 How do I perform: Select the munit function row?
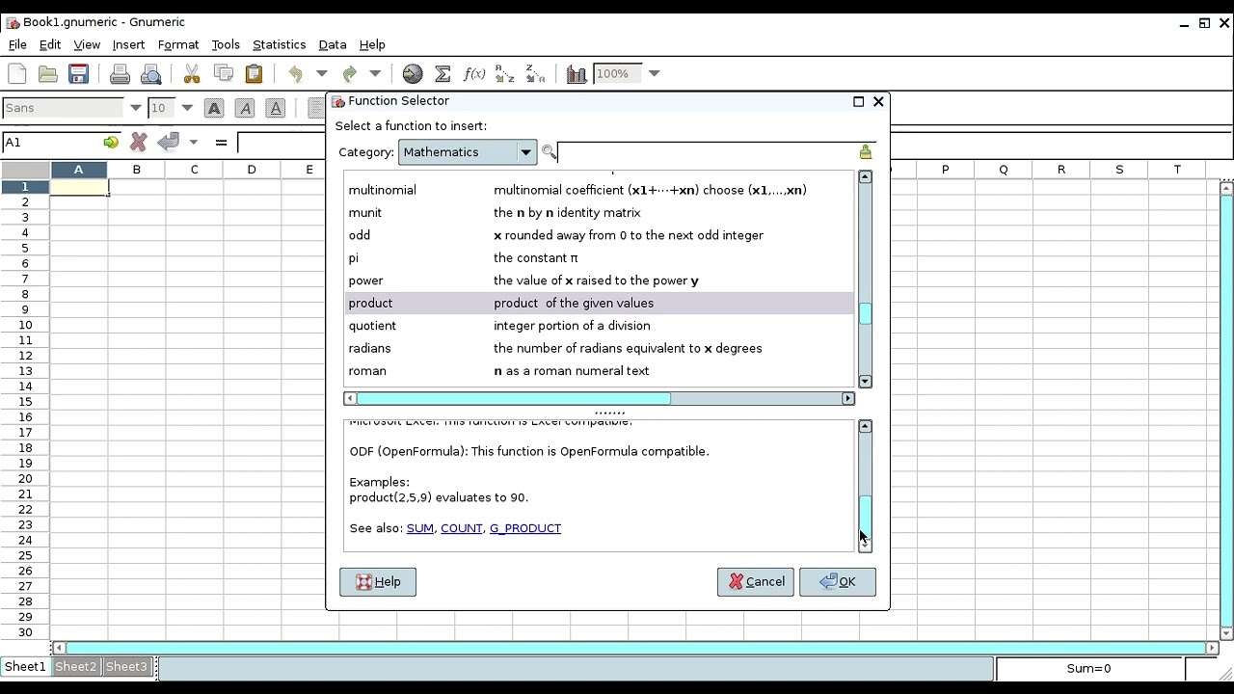[599, 213]
